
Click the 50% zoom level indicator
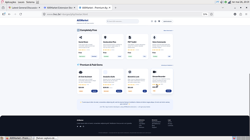coord(205,14)
